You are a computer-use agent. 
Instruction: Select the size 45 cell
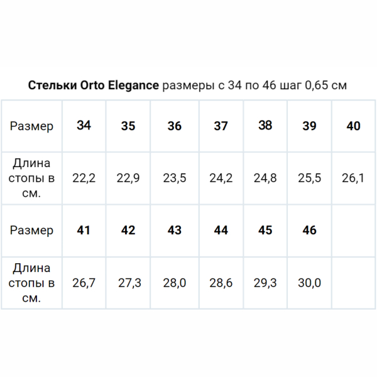[x=265, y=231]
